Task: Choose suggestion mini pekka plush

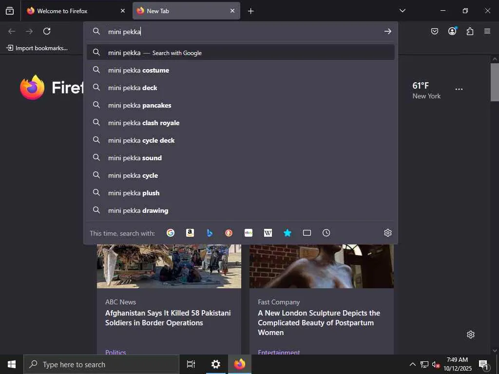Action: (x=241, y=193)
